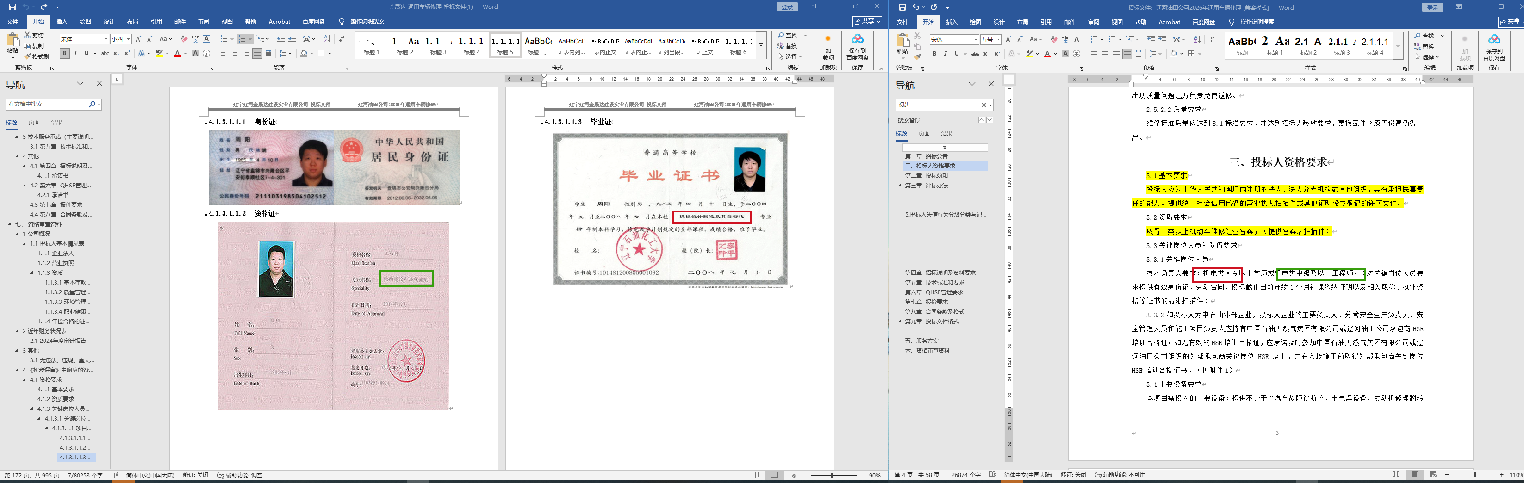Switch to 页面 tab in right navigation pane
This screenshot has width=1524, height=483.
coord(923,134)
